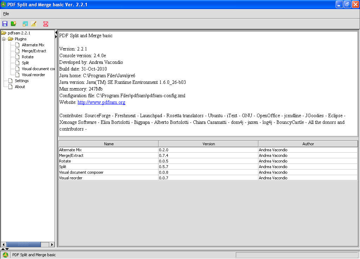The height and width of the screenshot is (259, 360).
Task: Click the Load environment green folder icon
Action: pyautogui.click(x=14, y=24)
